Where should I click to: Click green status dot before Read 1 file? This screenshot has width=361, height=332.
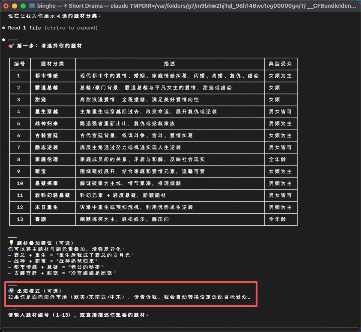(x=4, y=28)
